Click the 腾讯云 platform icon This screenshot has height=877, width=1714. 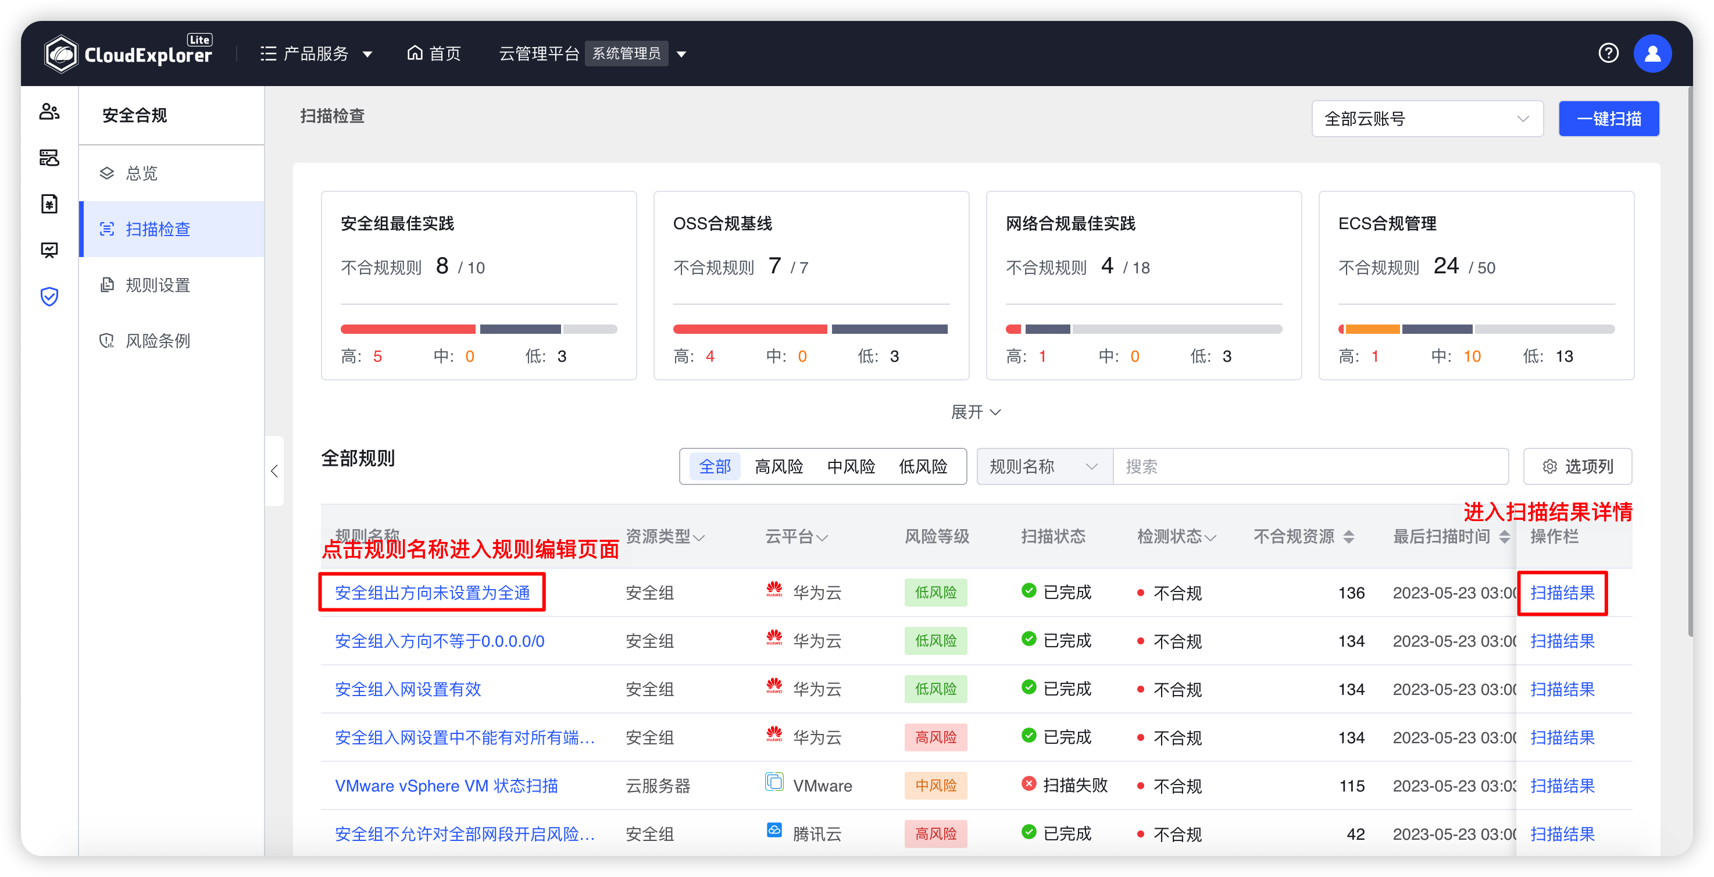pos(774,830)
